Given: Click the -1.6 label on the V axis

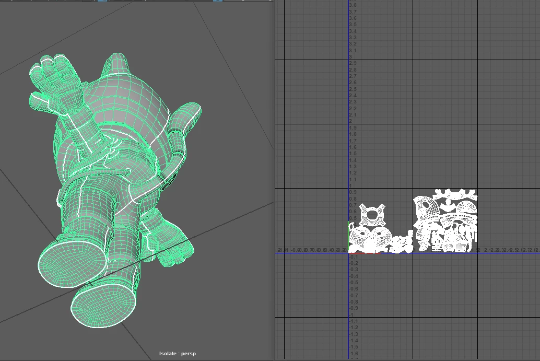Looking at the screenshot, I should [x=354, y=353].
